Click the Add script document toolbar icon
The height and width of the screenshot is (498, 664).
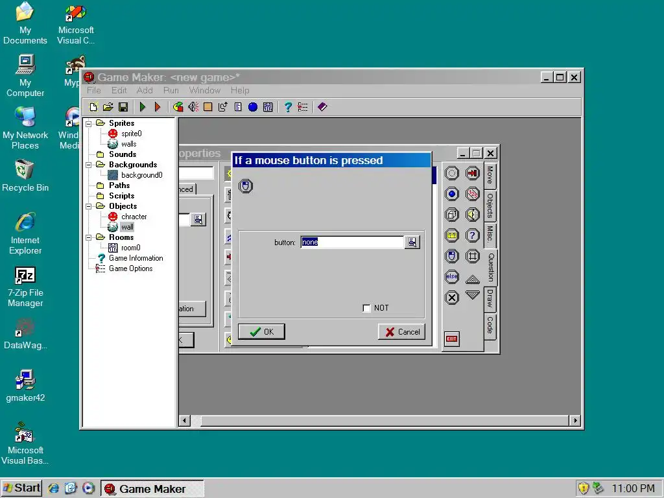tap(238, 107)
